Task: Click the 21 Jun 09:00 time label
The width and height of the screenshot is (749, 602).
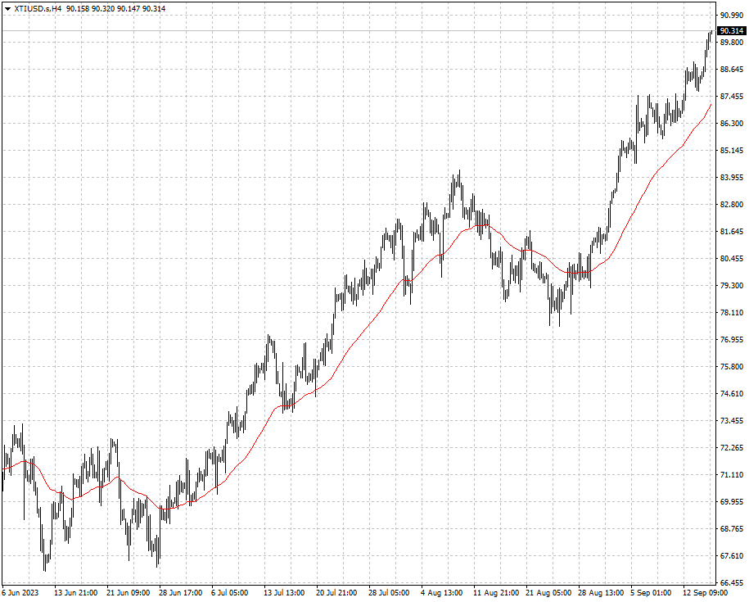Action: (x=128, y=593)
